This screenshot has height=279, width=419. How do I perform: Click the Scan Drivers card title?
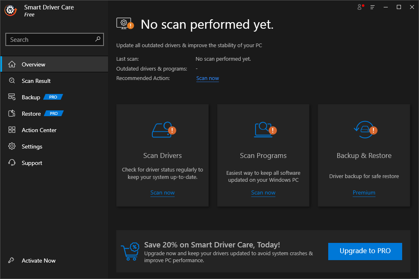point(163,156)
